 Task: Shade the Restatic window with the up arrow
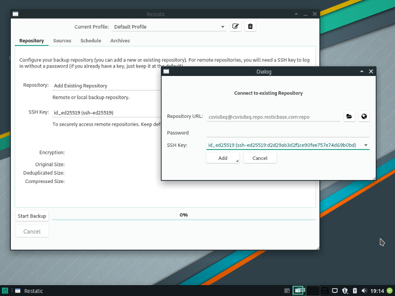[x=296, y=14]
